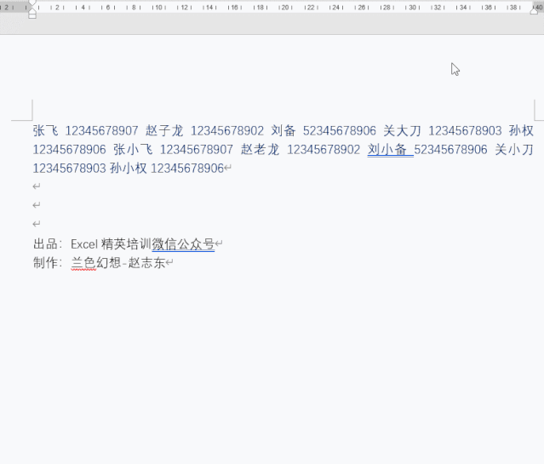The width and height of the screenshot is (544, 464).
Task: Click the name 关小刀 ending the second line
Action: [x=514, y=150]
